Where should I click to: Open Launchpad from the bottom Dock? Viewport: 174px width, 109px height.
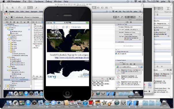click(x=16, y=103)
